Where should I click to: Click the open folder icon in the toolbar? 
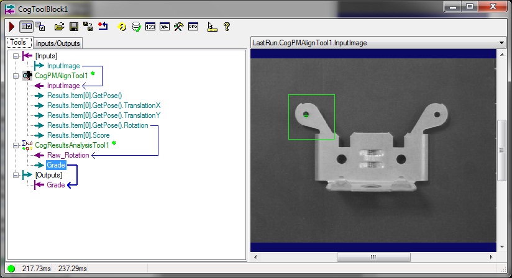(59, 27)
